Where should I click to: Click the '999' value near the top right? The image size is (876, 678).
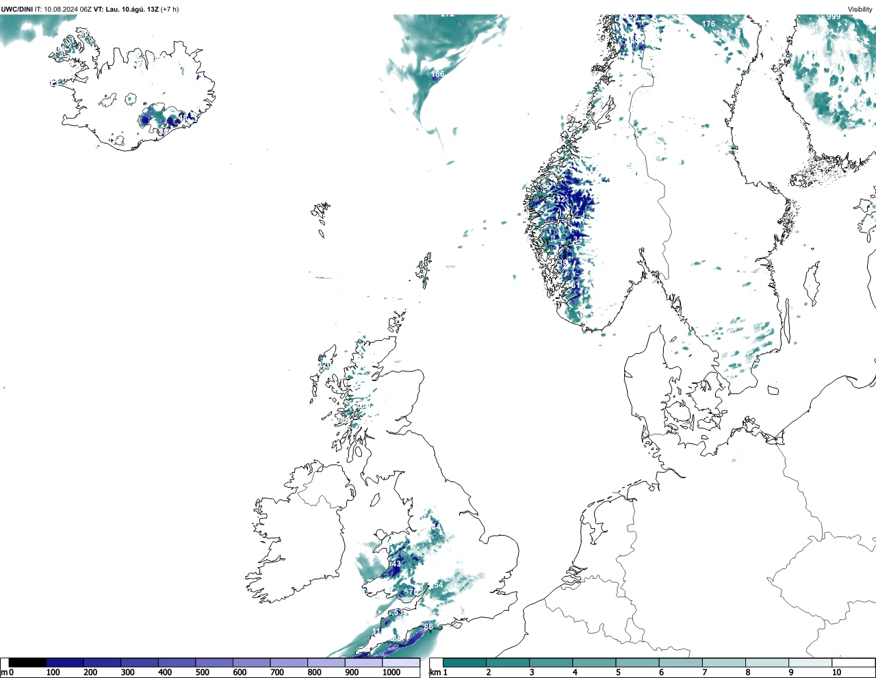[834, 16]
